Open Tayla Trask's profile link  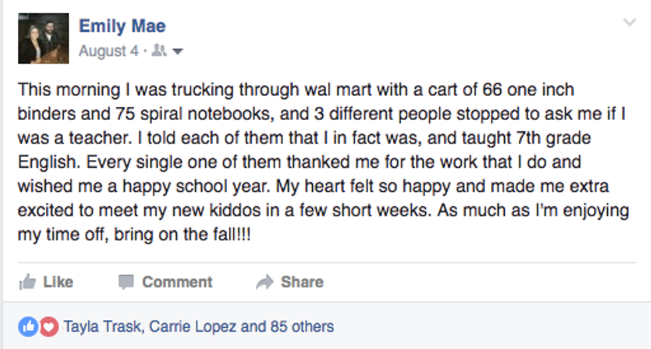(x=102, y=326)
